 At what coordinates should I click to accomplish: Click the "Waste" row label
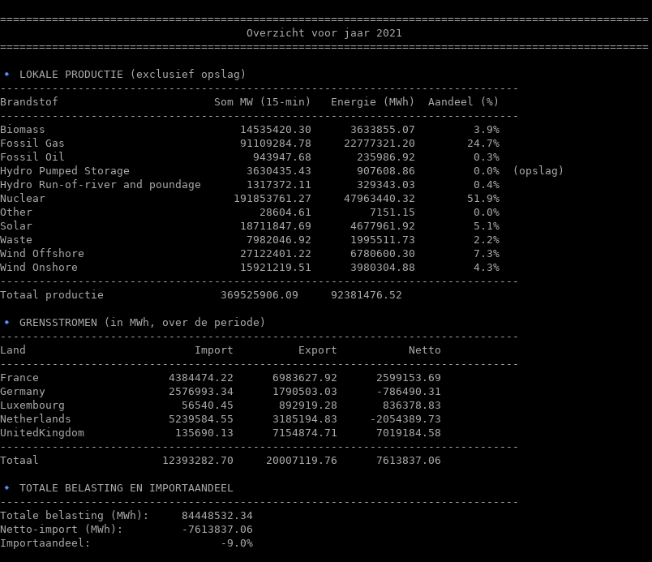16,240
